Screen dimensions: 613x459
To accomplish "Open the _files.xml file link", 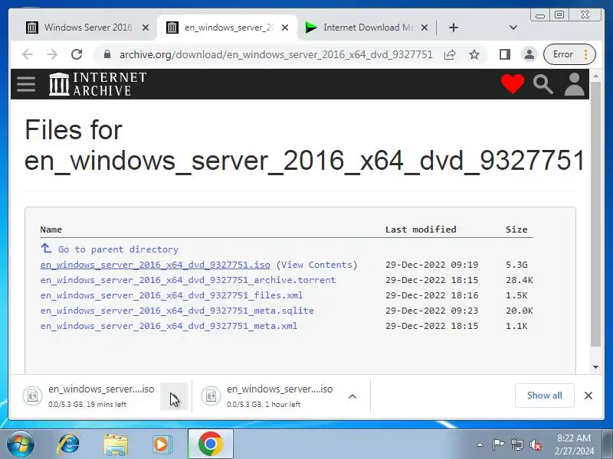I will [x=171, y=295].
